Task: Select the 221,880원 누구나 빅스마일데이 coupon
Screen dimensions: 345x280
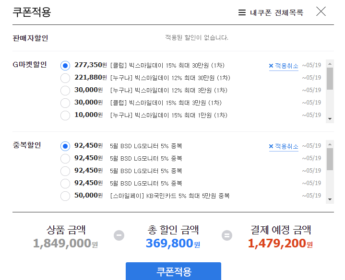Action: tap(65, 78)
